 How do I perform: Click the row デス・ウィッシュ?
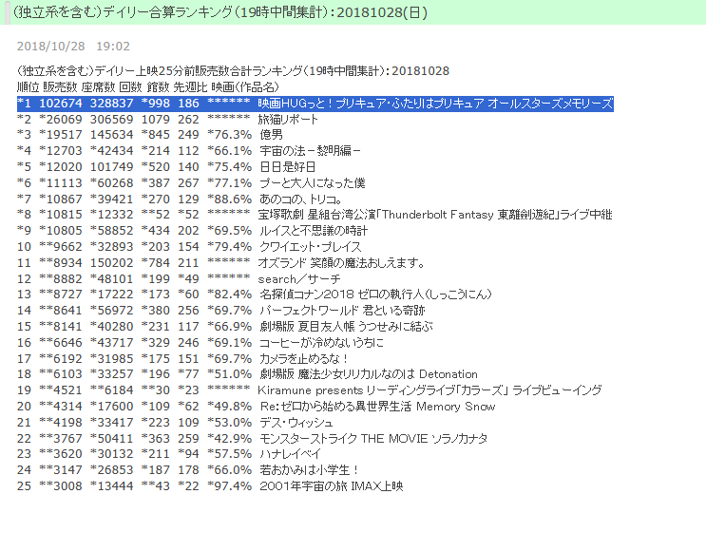tap(175, 423)
